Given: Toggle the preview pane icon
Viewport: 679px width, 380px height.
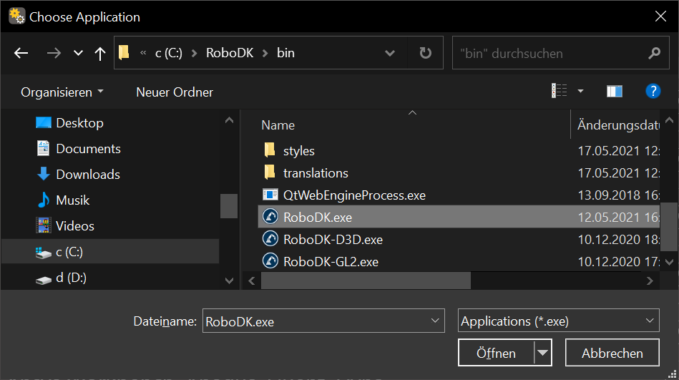Looking at the screenshot, I should coord(614,91).
